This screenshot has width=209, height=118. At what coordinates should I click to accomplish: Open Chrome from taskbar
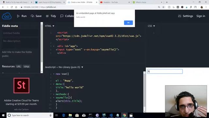(x=124, y=115)
